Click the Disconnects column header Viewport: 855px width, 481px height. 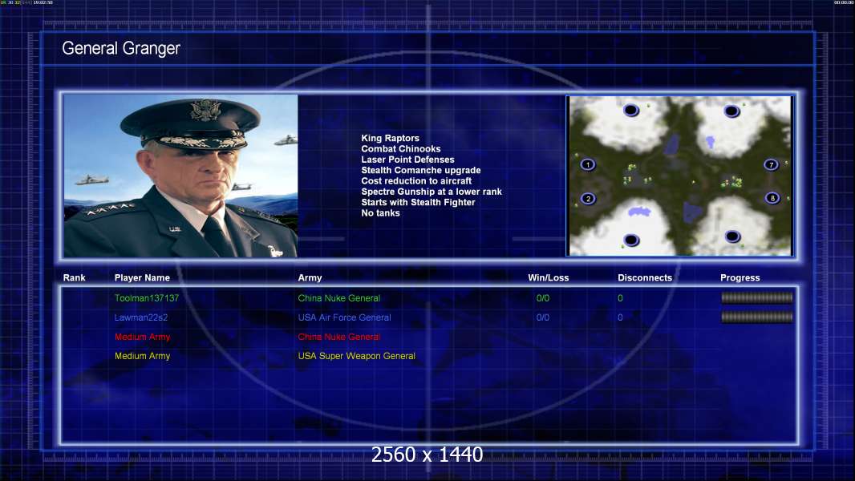coord(645,278)
